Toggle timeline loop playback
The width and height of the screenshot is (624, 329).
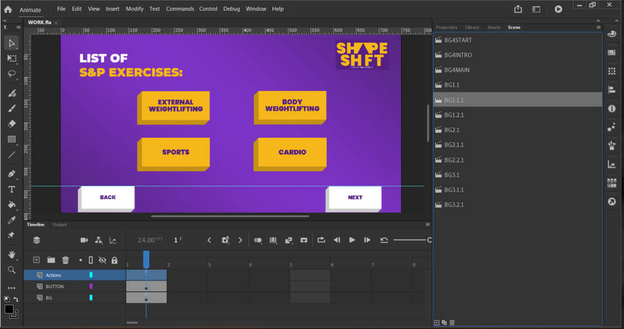(321, 240)
